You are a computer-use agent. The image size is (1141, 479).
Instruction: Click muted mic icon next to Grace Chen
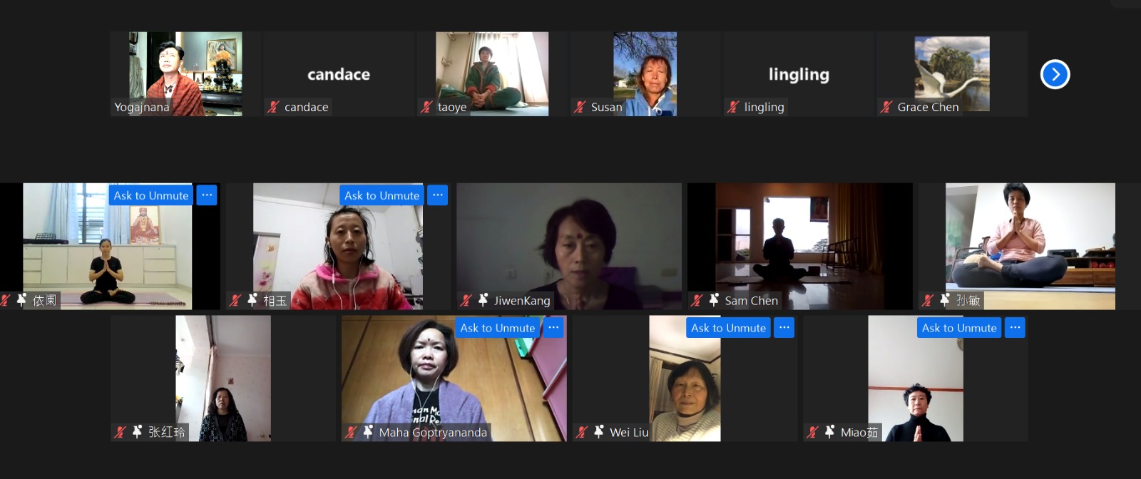[886, 107]
